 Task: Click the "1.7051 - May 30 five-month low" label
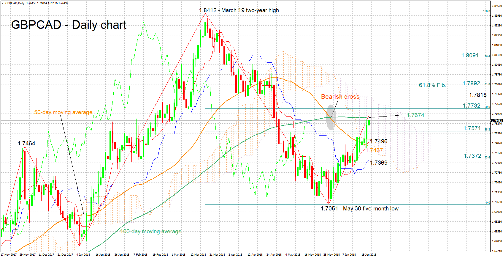pos(359,209)
